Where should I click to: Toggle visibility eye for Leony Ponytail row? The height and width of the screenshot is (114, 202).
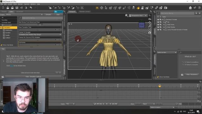158,29
